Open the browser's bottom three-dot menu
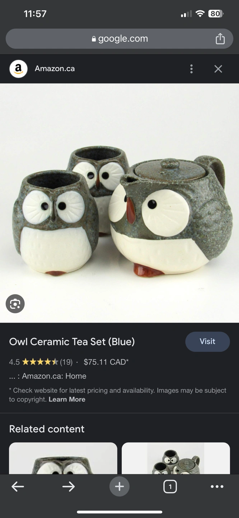 (217, 487)
